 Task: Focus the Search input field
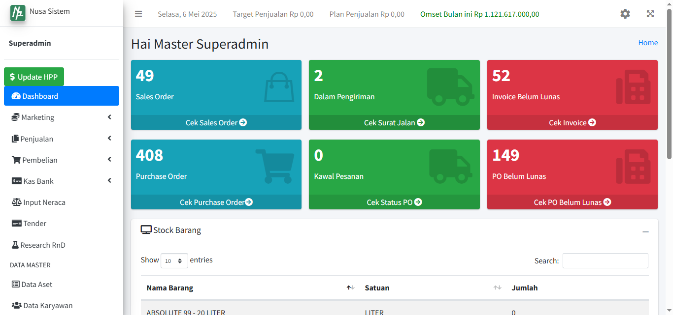[605, 261]
